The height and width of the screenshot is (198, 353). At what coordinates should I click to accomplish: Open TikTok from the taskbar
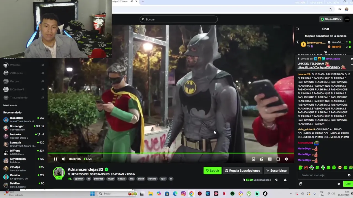[265, 194]
